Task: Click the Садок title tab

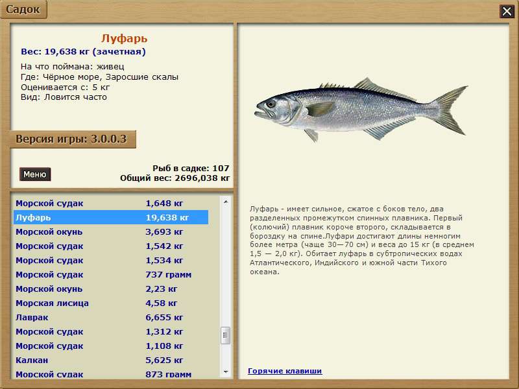Action: tap(23, 10)
